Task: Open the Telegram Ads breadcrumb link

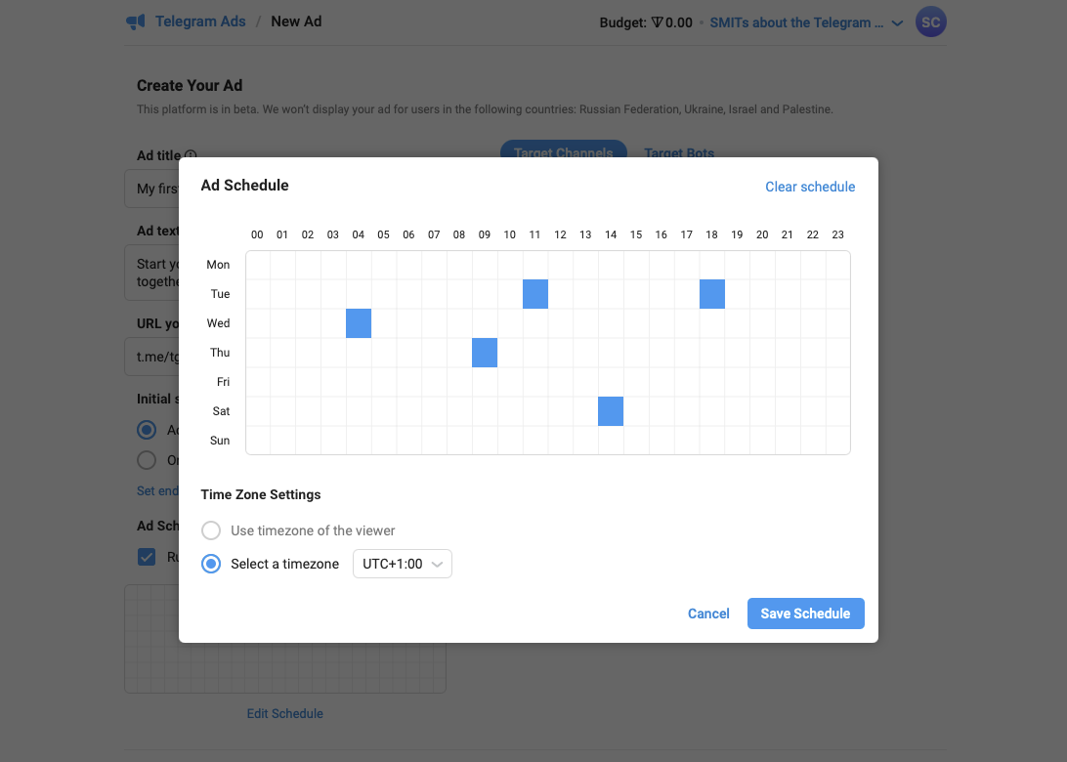Action: tap(200, 21)
